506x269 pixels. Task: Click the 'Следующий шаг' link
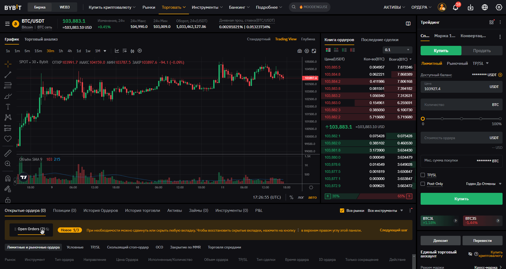pyautogui.click(x=393, y=230)
